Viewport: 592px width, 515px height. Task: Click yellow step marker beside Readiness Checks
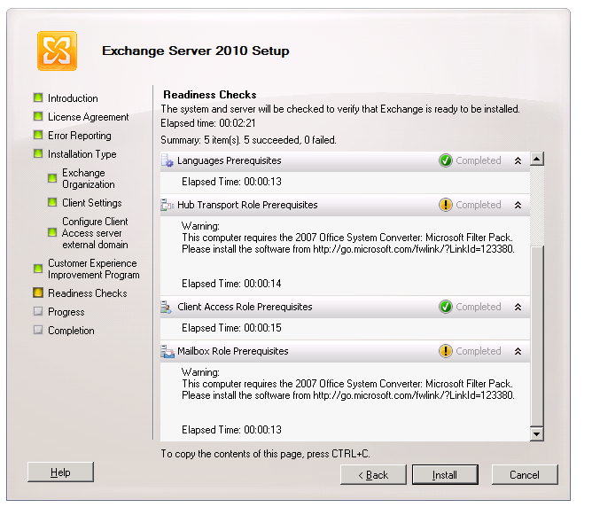(x=38, y=293)
